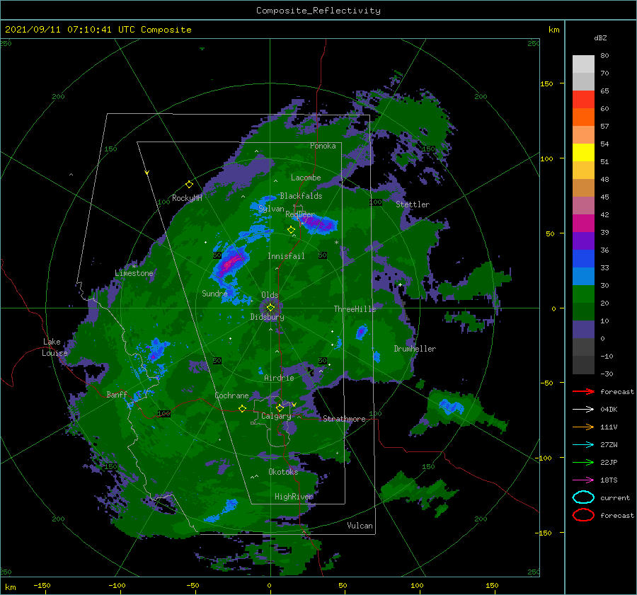Select the yellow 54 dBZ color swatch

(583, 153)
